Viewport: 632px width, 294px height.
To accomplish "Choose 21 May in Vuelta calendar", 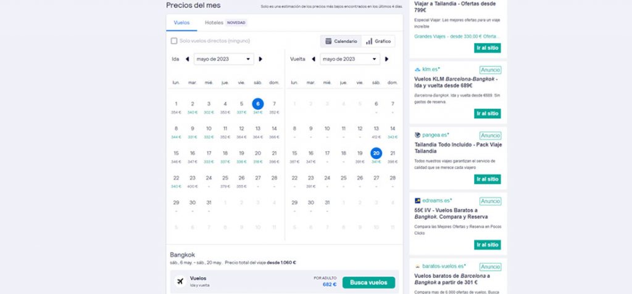I will pyautogui.click(x=393, y=157).
